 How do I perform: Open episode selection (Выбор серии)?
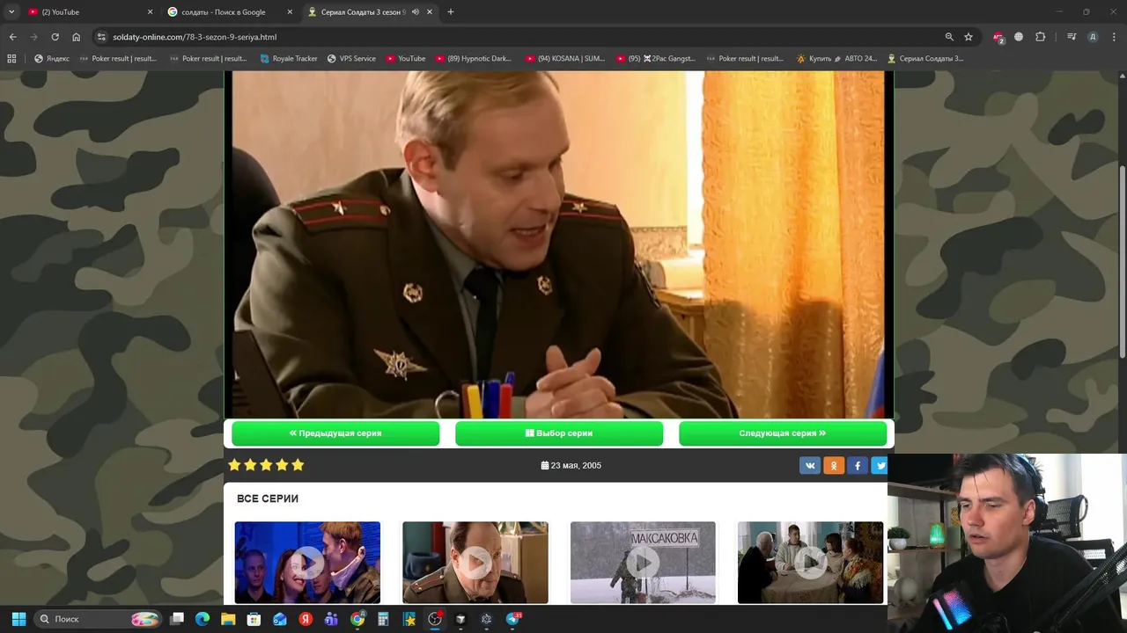point(559,433)
